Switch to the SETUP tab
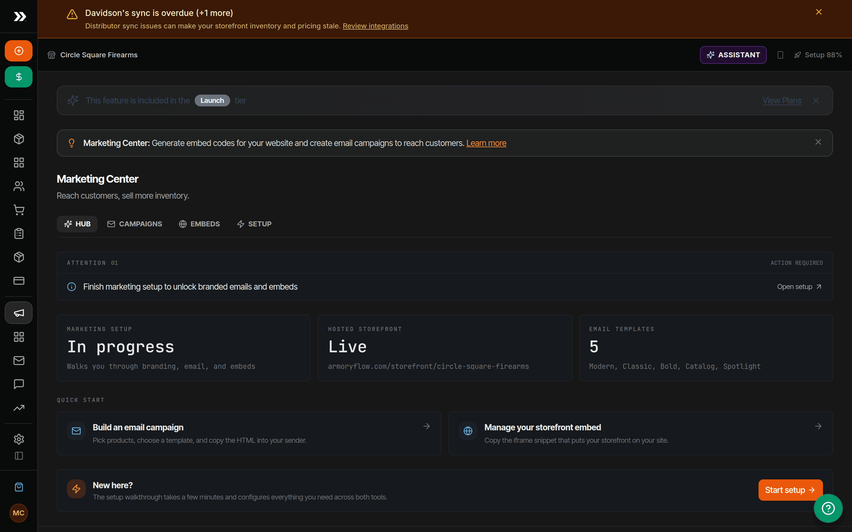Viewport: 852px width, 532px height. coord(254,224)
